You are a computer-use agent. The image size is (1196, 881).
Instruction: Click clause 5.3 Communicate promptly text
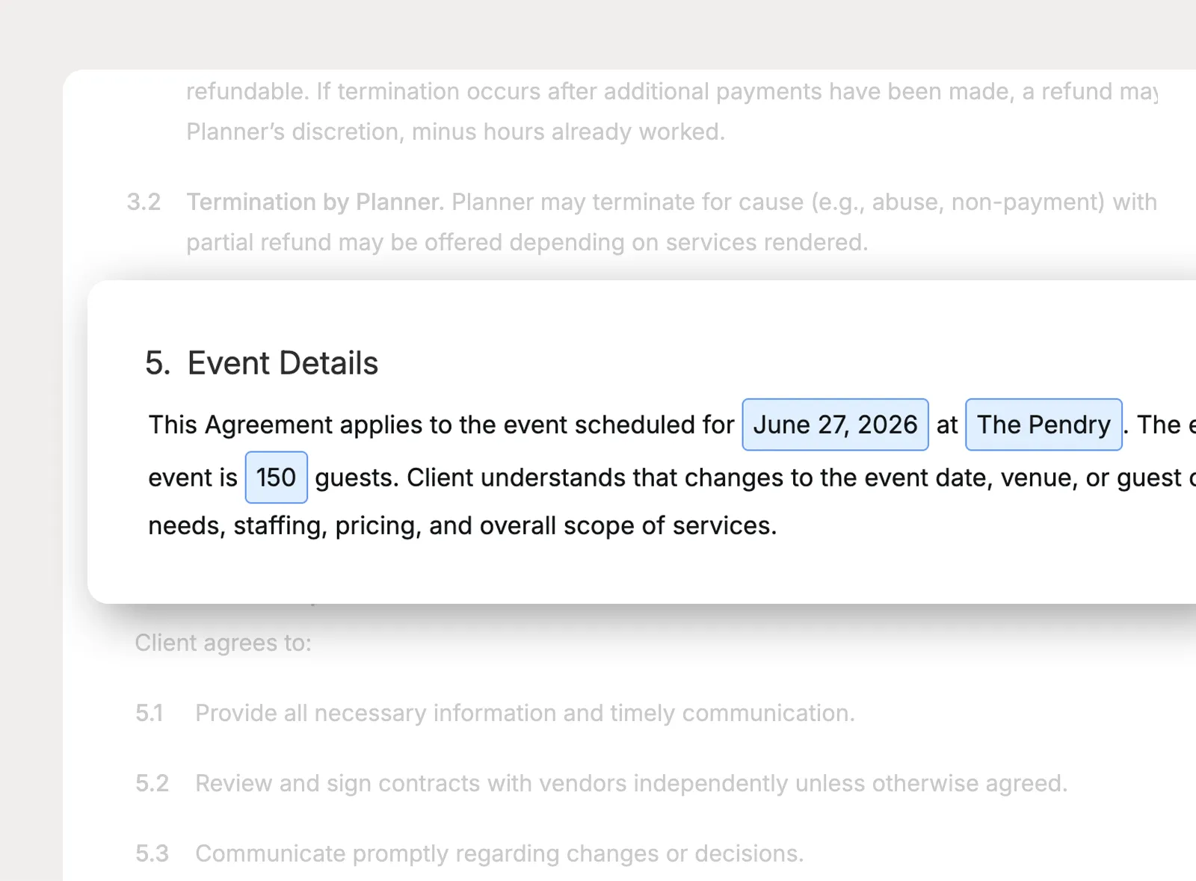499,853
